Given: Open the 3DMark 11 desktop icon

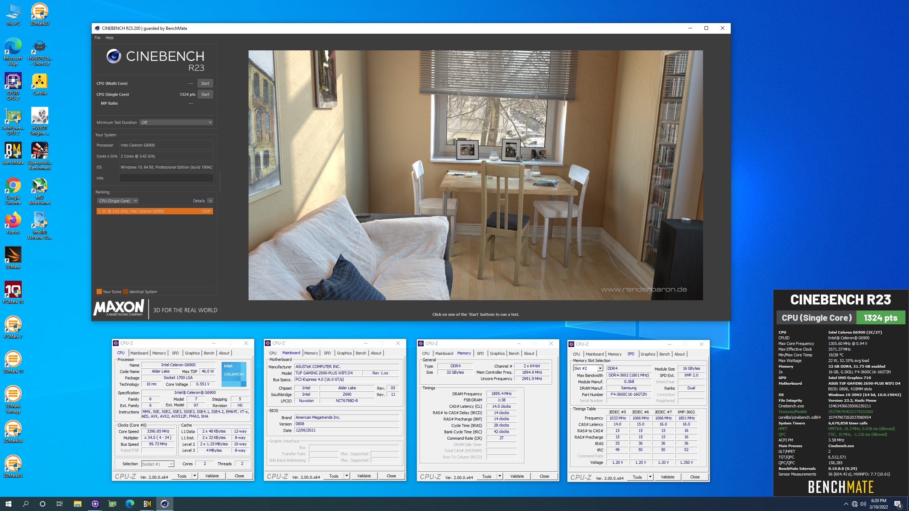Looking at the screenshot, I should coord(13,362).
